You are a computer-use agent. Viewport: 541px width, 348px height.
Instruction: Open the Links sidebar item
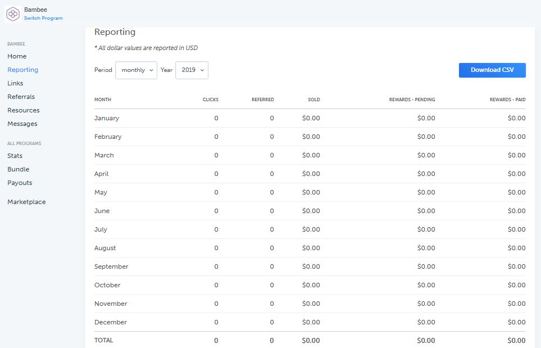pyautogui.click(x=15, y=83)
